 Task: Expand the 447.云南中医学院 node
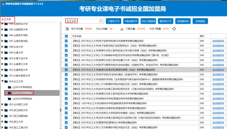[x=2, y=41]
